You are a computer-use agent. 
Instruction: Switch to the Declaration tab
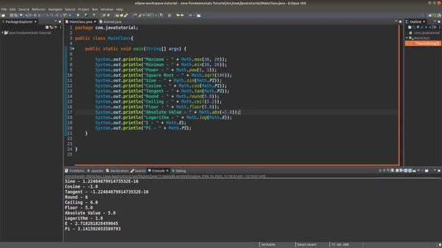[117, 171]
